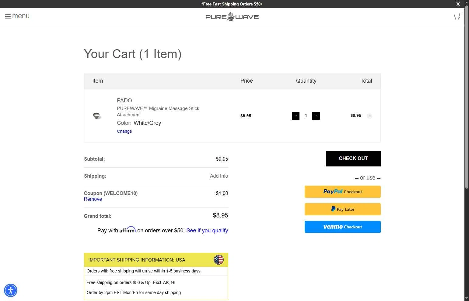Viewport: 469px width, 301px height.
Task: Click the Grand total $8.95 amount
Action: tap(220, 215)
